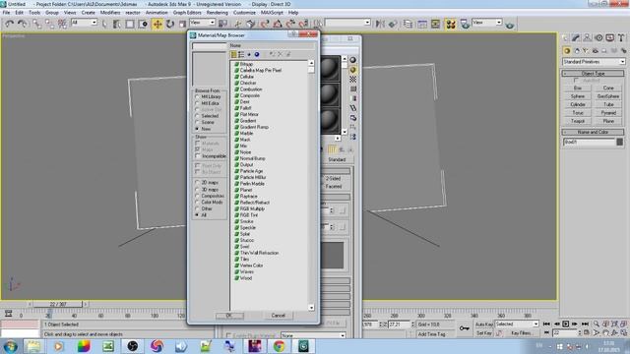
Task: Open the Display tab in the command panel
Action: 610,37
